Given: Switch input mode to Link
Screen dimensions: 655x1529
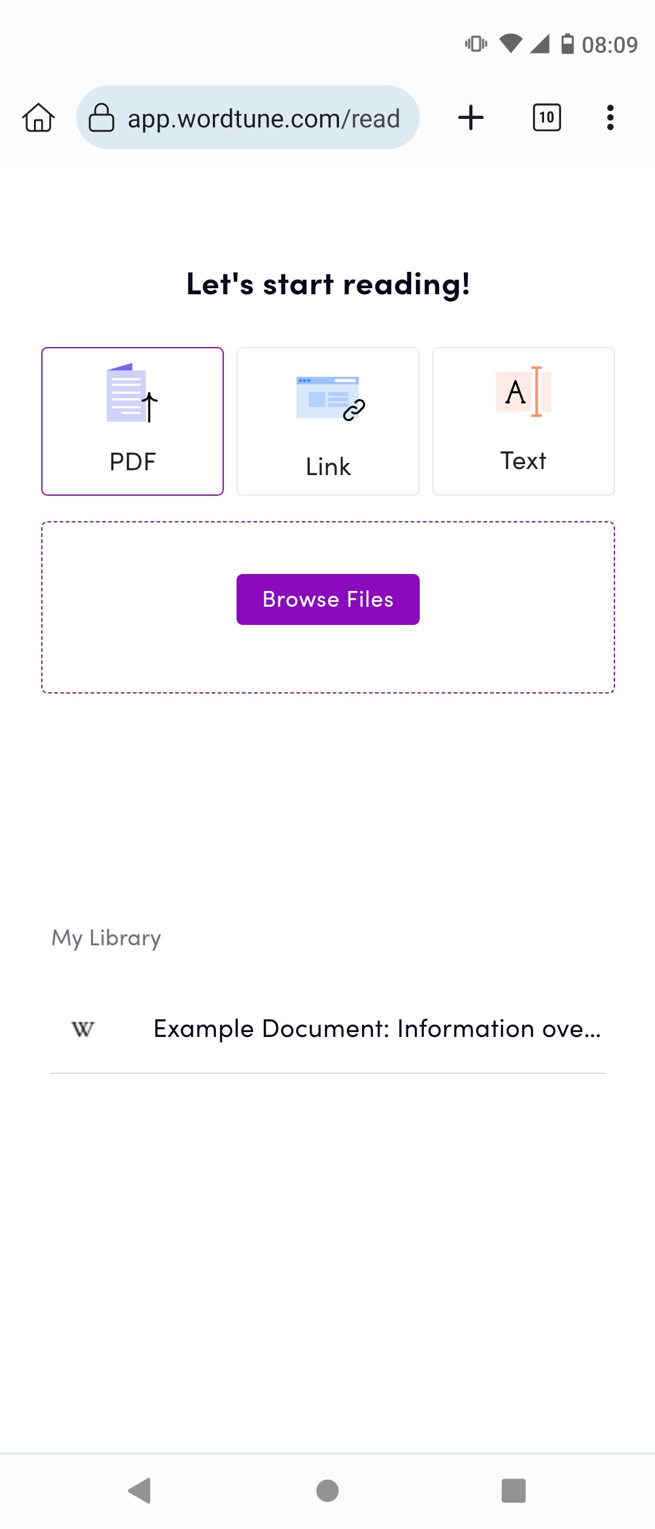Looking at the screenshot, I should click(x=327, y=420).
